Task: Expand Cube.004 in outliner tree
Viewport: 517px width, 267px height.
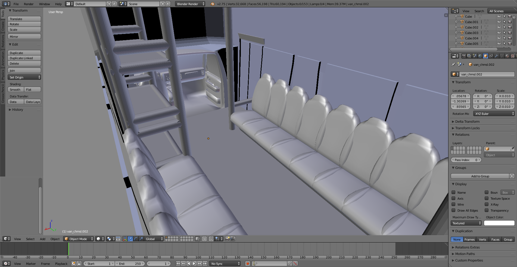Action: 456,38
